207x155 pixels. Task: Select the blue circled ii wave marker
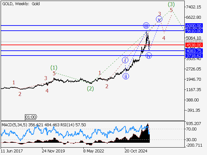(x=125, y=76)
